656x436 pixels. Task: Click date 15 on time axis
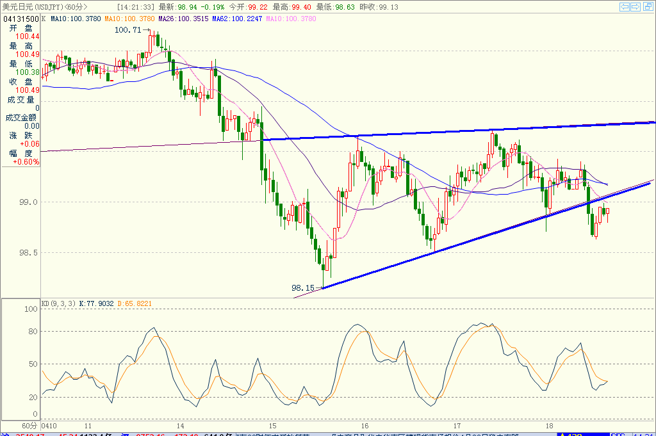pos(272,426)
